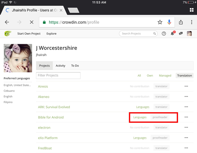The height and width of the screenshot is (153, 197).
Task: Click the large profile photo
Action: click(x=18, y=58)
